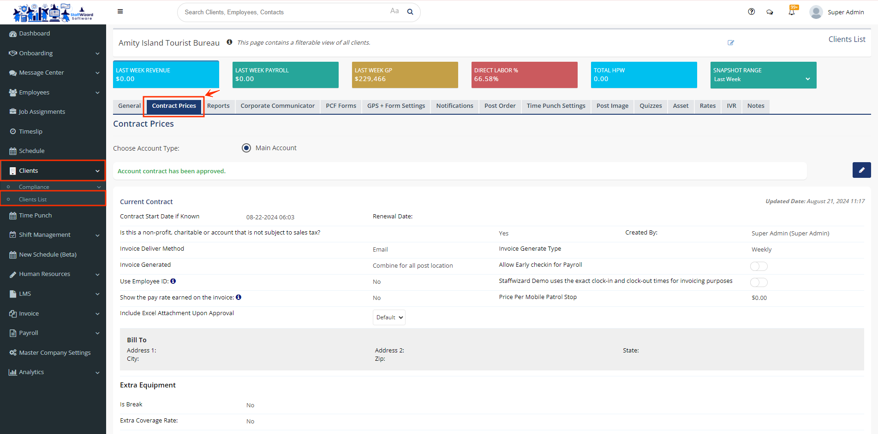Go to Dashboard in the sidebar
878x434 pixels.
(34, 34)
